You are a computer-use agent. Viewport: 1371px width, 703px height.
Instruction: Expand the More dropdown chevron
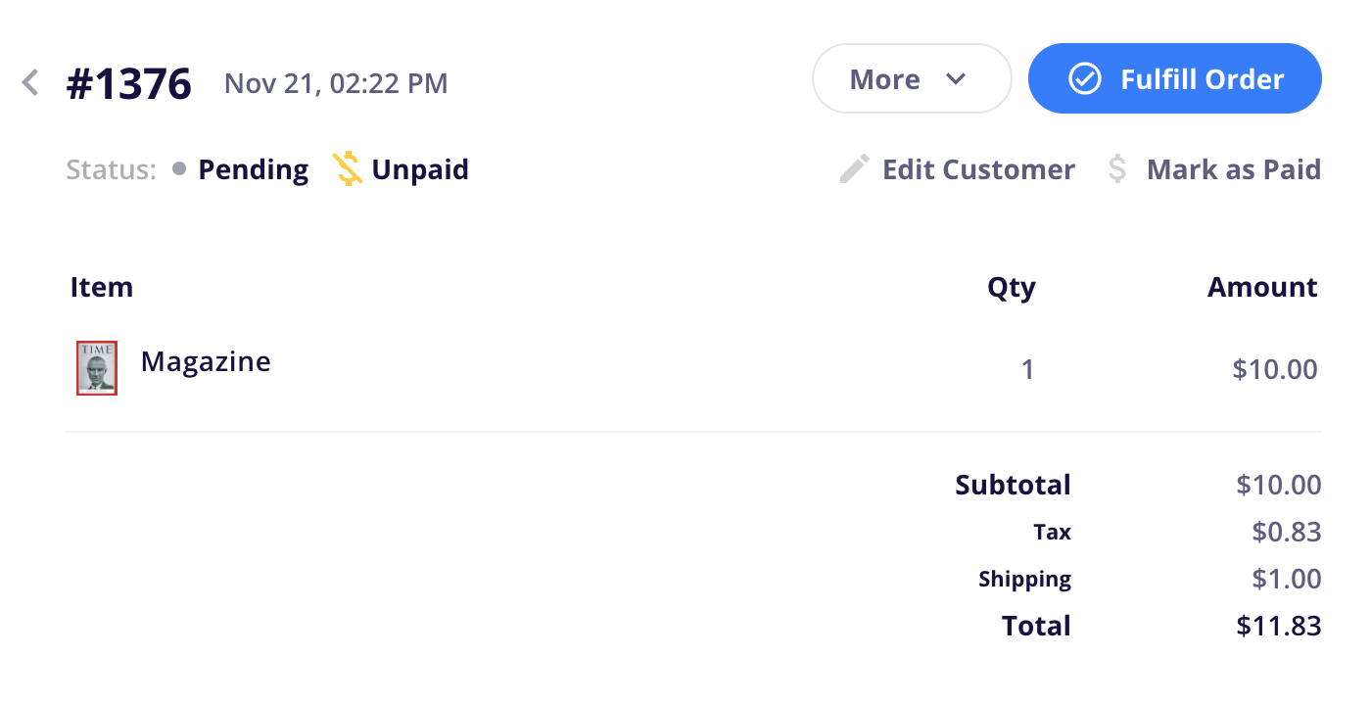[957, 79]
